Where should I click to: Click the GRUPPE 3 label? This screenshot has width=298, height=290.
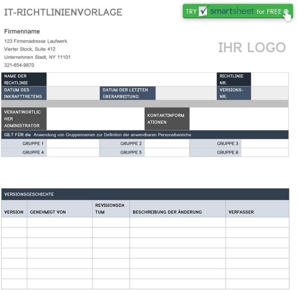click(x=215, y=144)
